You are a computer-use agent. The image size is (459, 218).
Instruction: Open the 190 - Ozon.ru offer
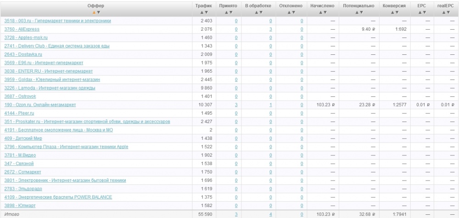pyautogui.click(x=40, y=105)
